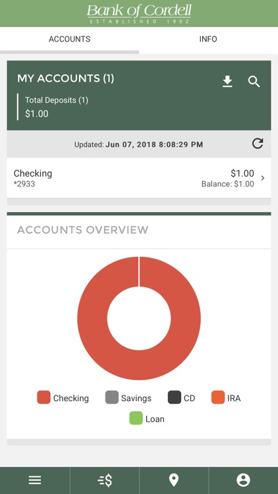The width and height of the screenshot is (278, 494).
Task: Expand Checking account via chevron arrow
Action: click(263, 178)
